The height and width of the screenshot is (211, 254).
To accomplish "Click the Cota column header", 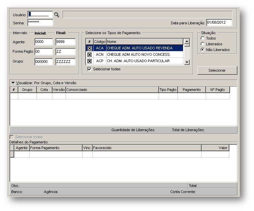I will 44,90.
